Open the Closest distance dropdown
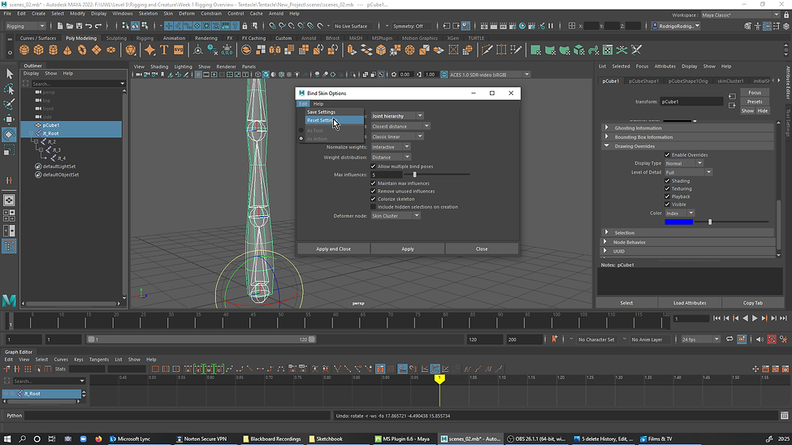This screenshot has width=792, height=445. [400, 127]
